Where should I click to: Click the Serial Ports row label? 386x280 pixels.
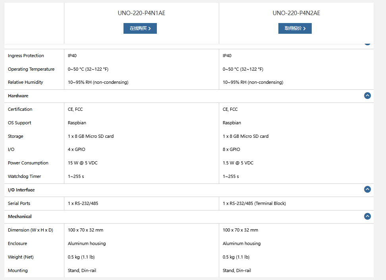[x=19, y=203]
